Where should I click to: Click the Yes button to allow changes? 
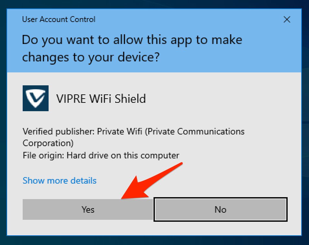(x=88, y=209)
